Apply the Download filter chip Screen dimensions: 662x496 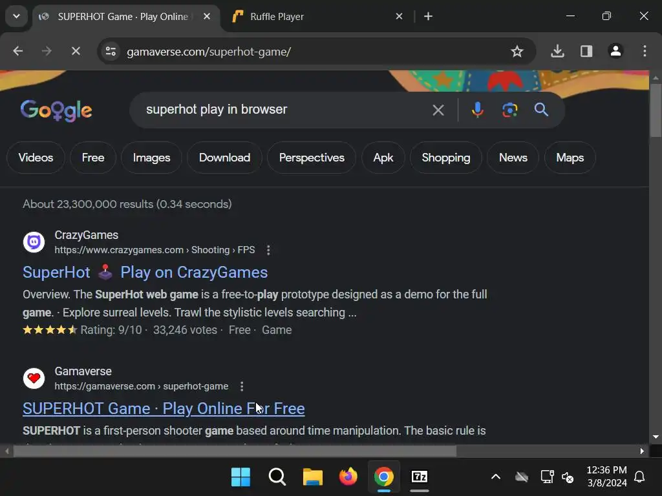tap(224, 158)
